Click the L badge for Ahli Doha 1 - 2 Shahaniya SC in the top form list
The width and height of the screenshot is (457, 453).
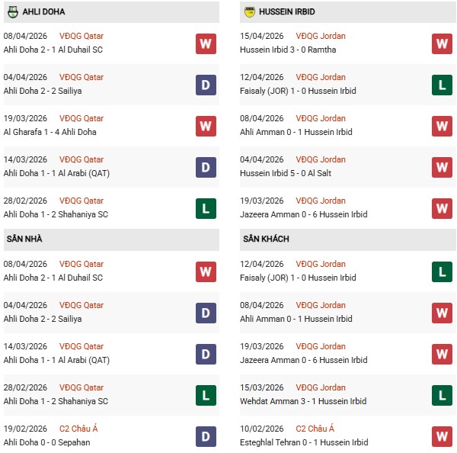coord(205,208)
